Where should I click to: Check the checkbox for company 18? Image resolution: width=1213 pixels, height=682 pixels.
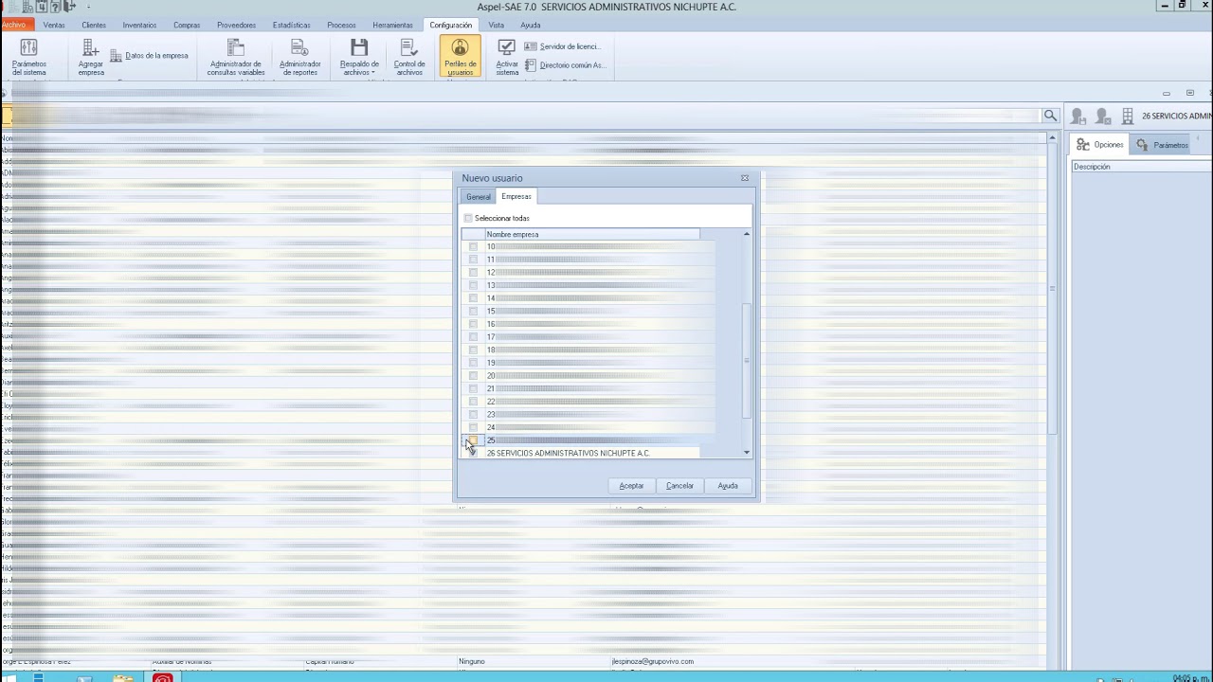(x=473, y=350)
